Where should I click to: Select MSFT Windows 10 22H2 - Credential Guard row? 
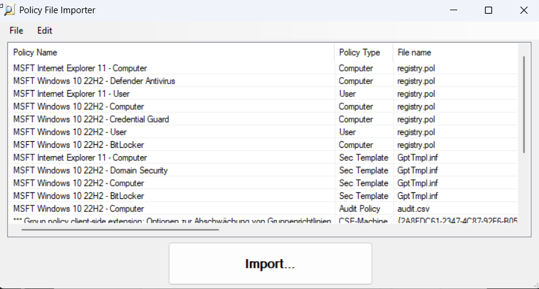tap(263, 119)
